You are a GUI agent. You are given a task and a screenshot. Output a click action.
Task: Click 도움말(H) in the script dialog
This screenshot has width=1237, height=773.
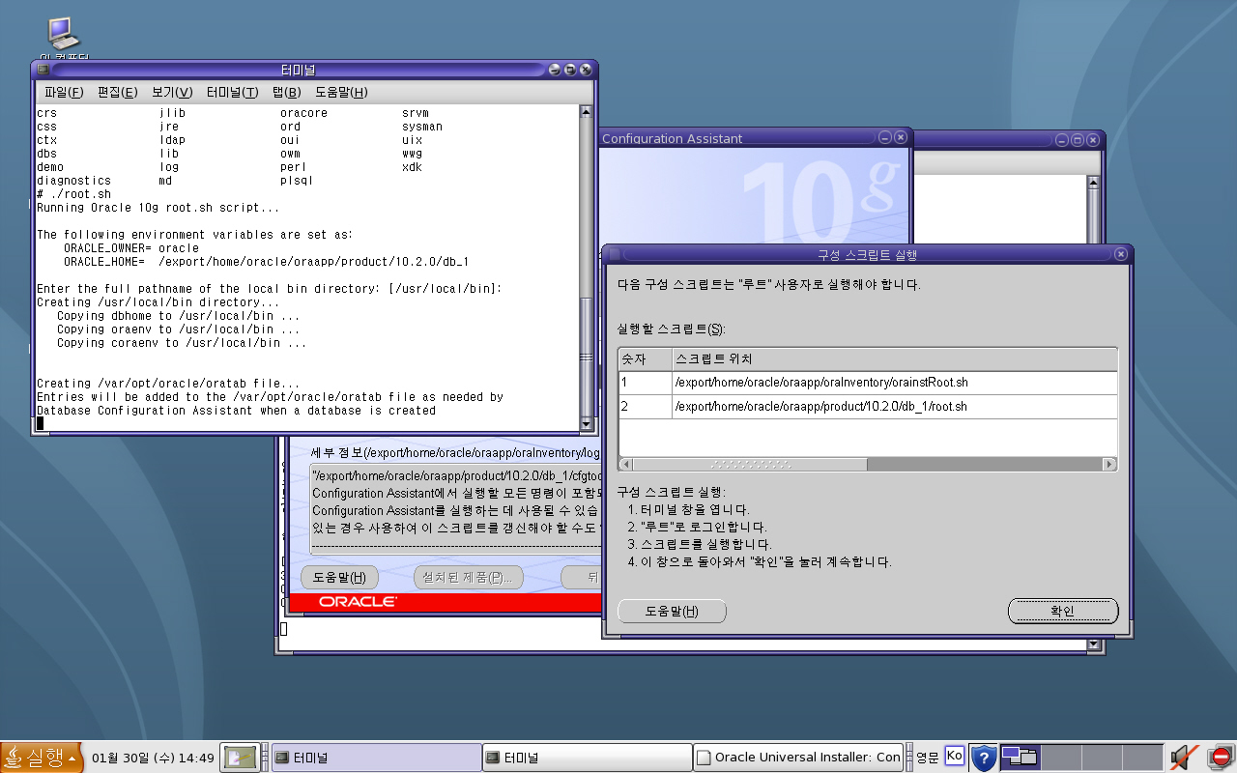[x=672, y=611]
